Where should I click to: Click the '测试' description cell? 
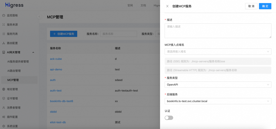[x=118, y=122]
